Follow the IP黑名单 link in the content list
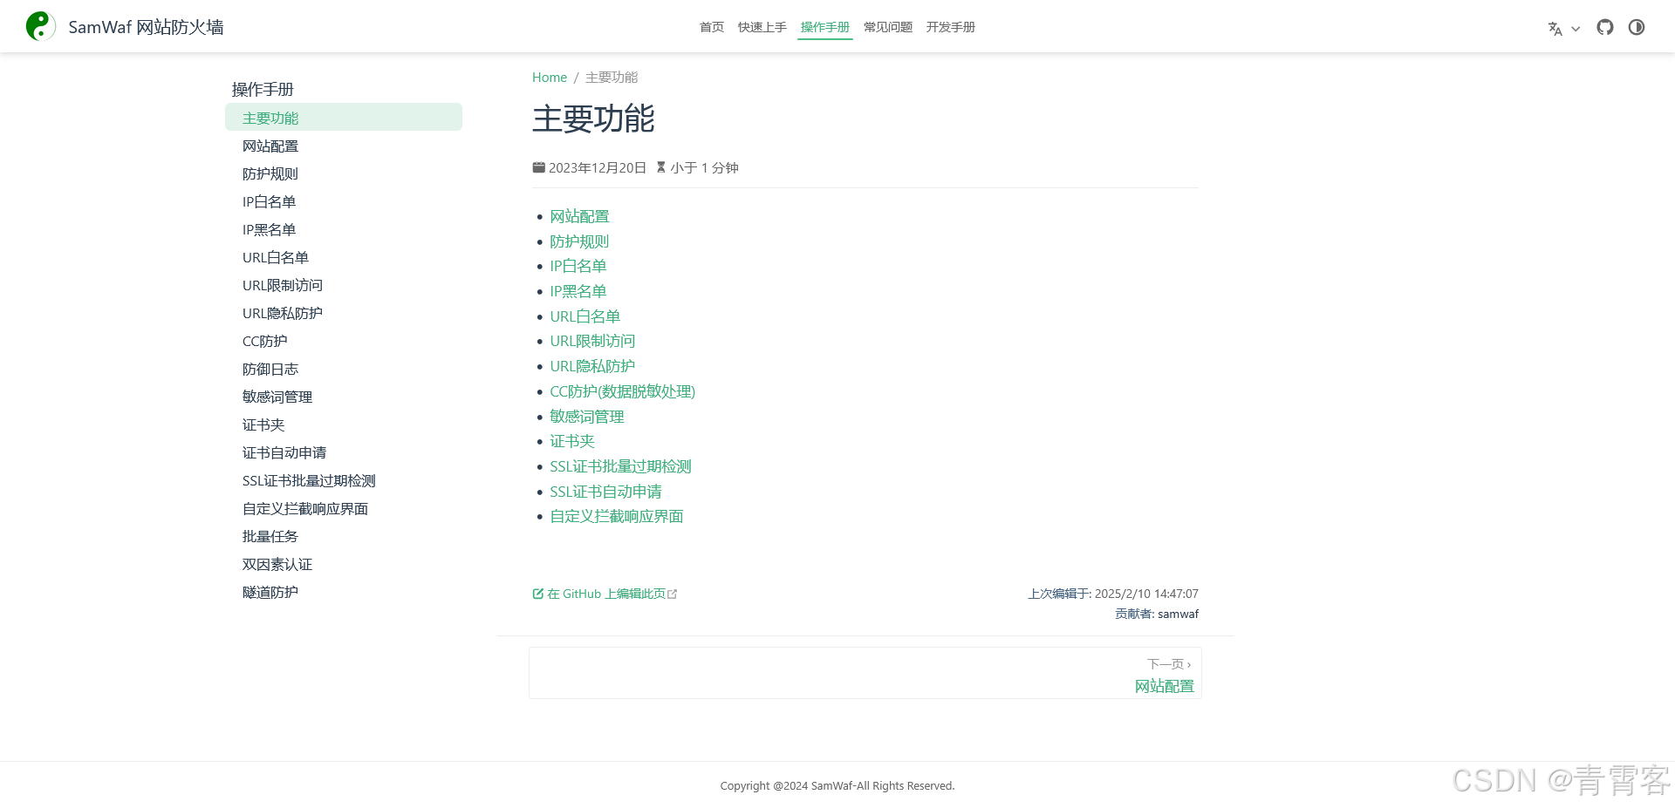Viewport: 1675px width, 808px height. 578,291
